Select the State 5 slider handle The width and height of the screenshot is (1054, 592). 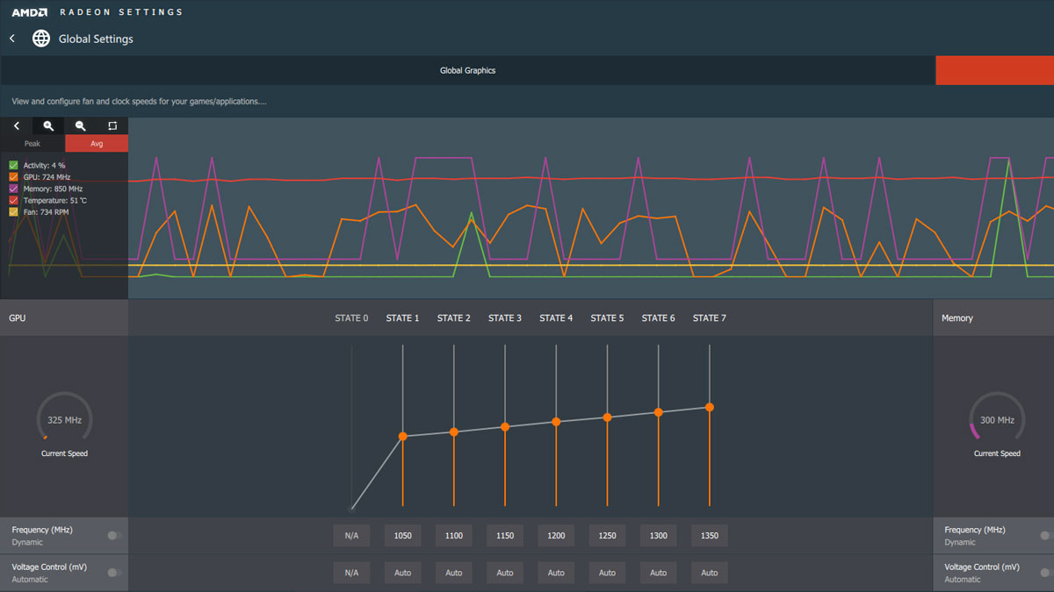(x=607, y=417)
